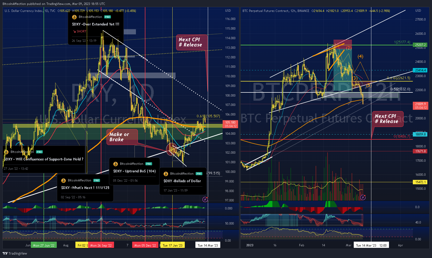Click the yellow 15472.1 price label
This screenshot has height=258, width=432.
(x=420, y=182)
